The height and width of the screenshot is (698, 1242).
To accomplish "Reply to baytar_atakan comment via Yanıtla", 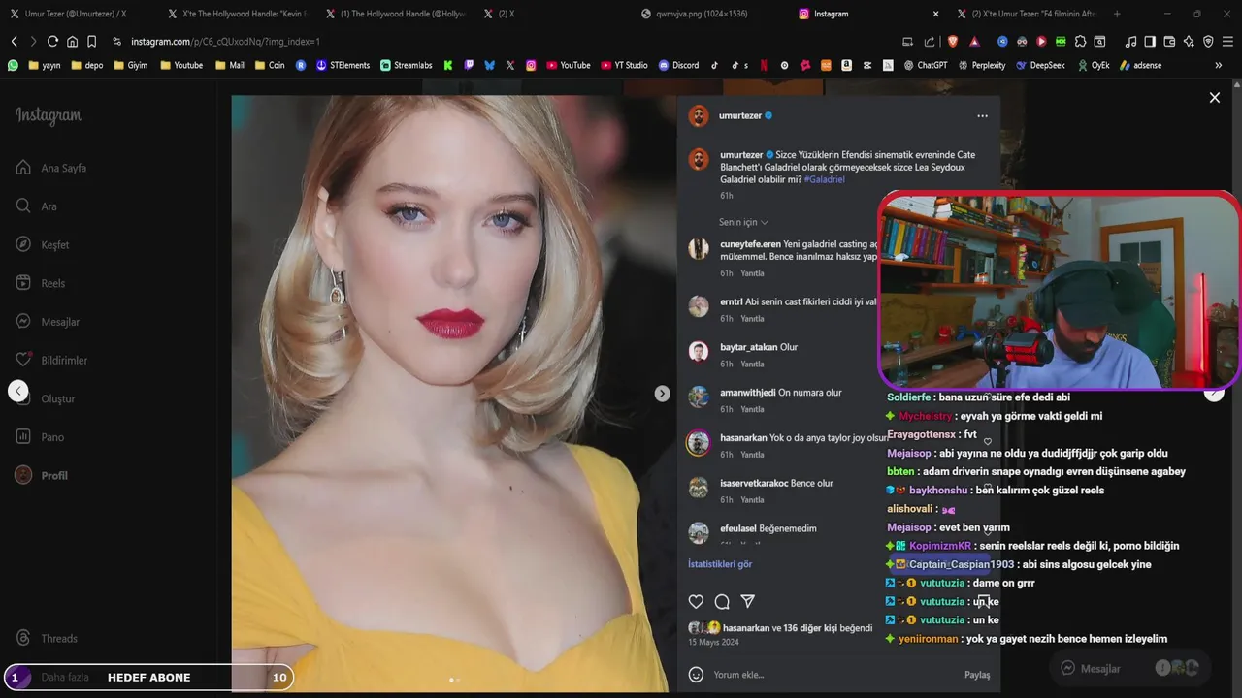I will tap(753, 364).
